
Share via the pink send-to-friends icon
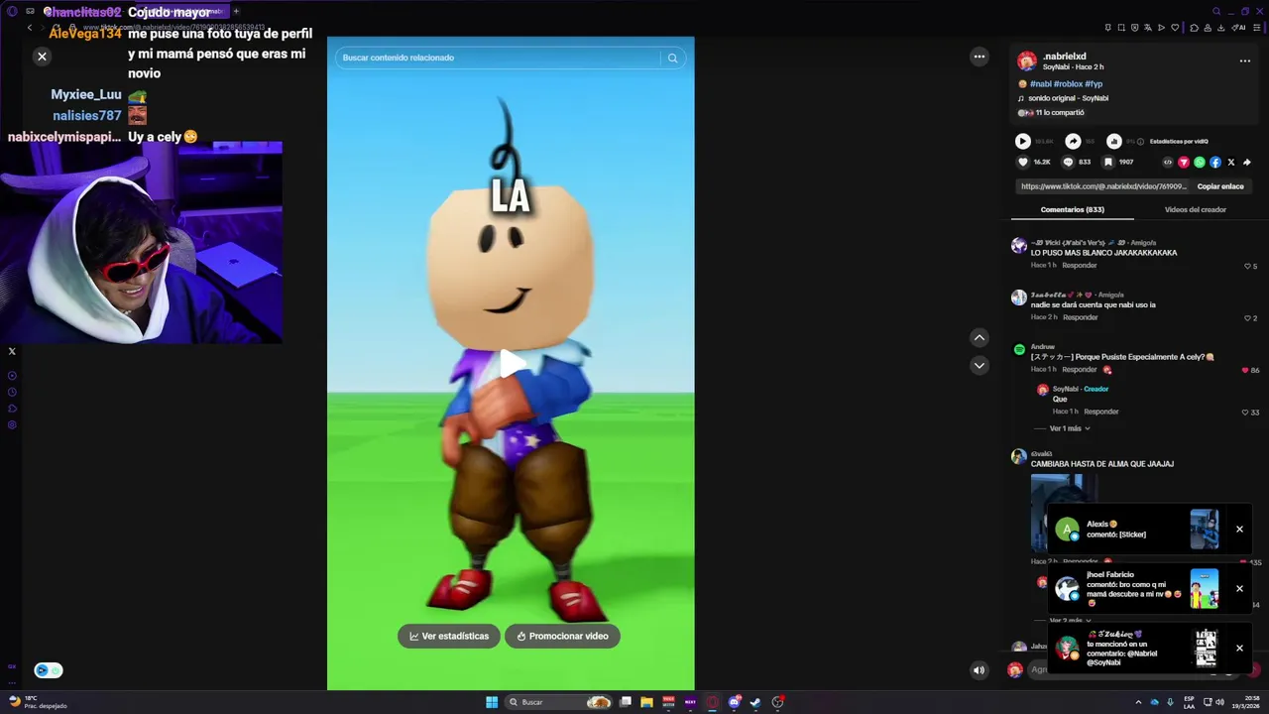pos(1184,163)
